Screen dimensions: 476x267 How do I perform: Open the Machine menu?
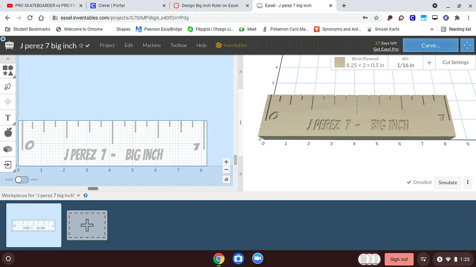[x=152, y=45]
